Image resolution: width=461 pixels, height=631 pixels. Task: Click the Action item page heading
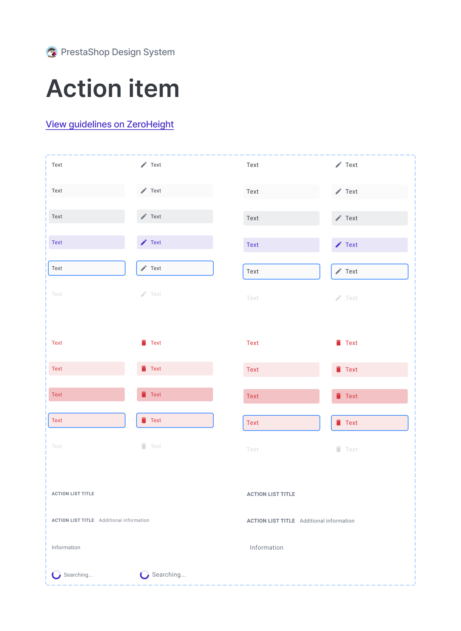pyautogui.click(x=113, y=89)
